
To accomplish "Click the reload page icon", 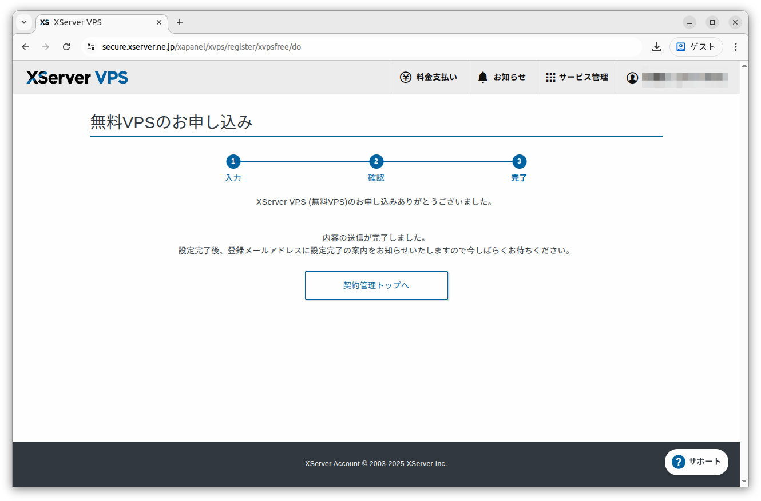I will (66, 47).
